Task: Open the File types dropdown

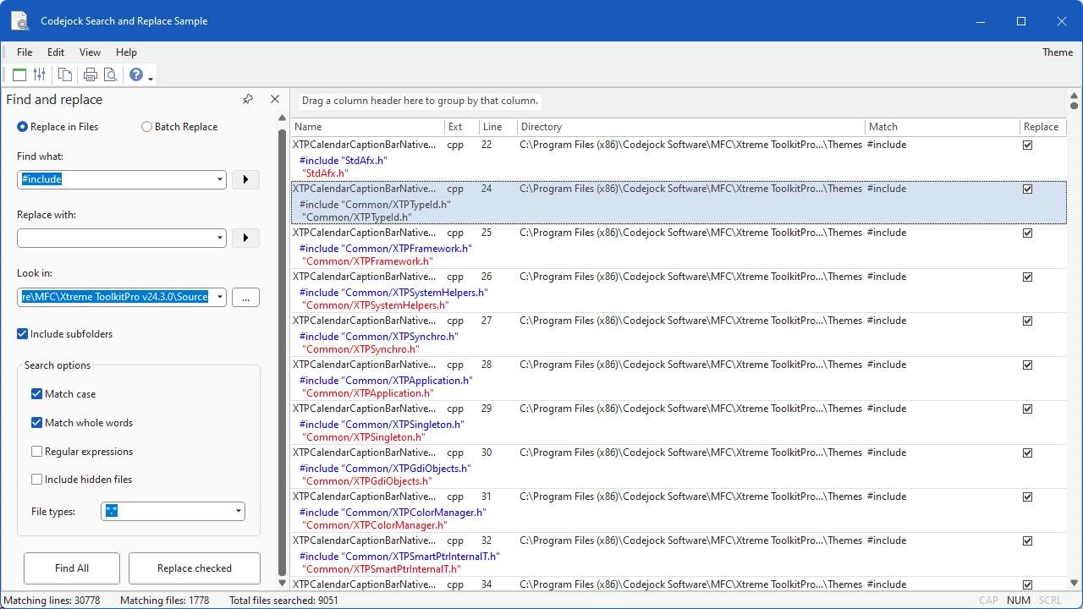Action: [x=239, y=511]
